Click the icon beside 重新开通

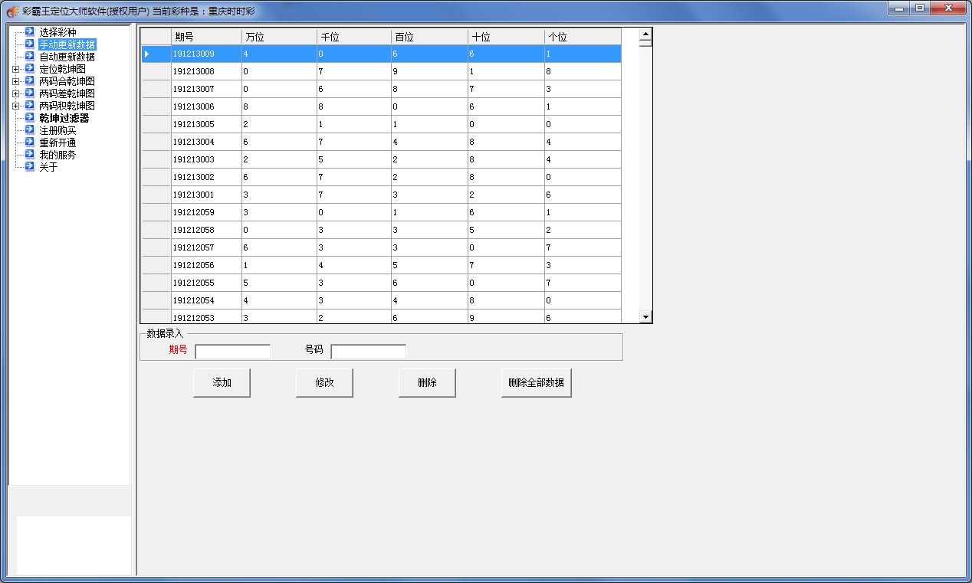(29, 142)
